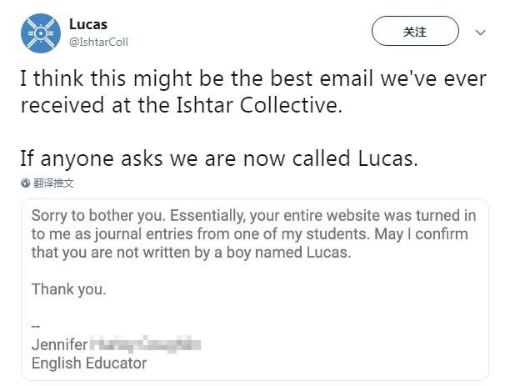The width and height of the screenshot is (505, 386).
Task: Open the display name Lucas
Action: click(x=88, y=24)
